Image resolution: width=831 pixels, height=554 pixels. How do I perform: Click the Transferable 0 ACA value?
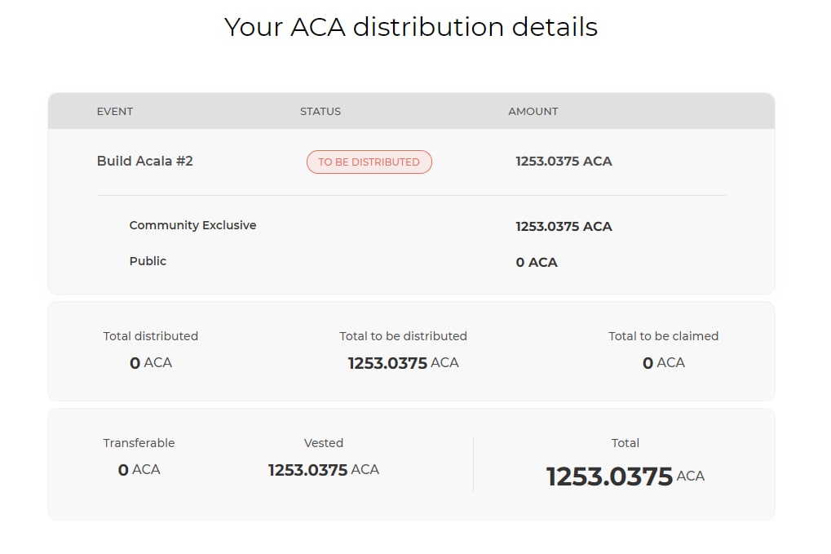[139, 470]
